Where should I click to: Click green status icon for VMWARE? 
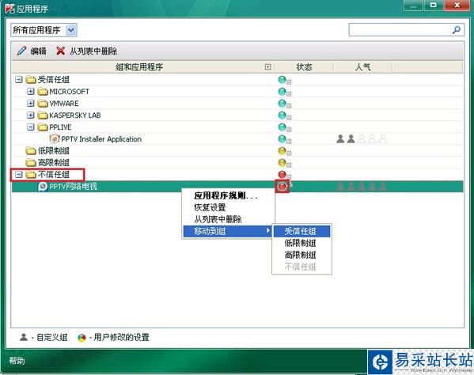click(282, 104)
